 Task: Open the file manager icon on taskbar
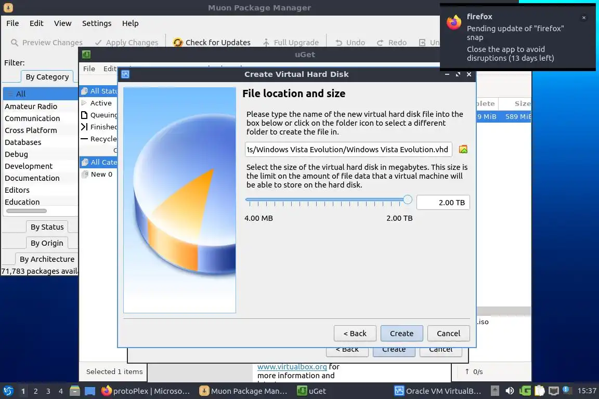click(75, 391)
